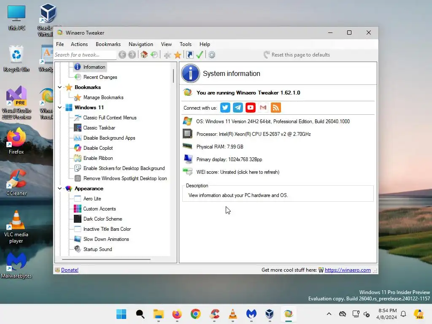Open Winaero's Twitter page icon

point(225,108)
